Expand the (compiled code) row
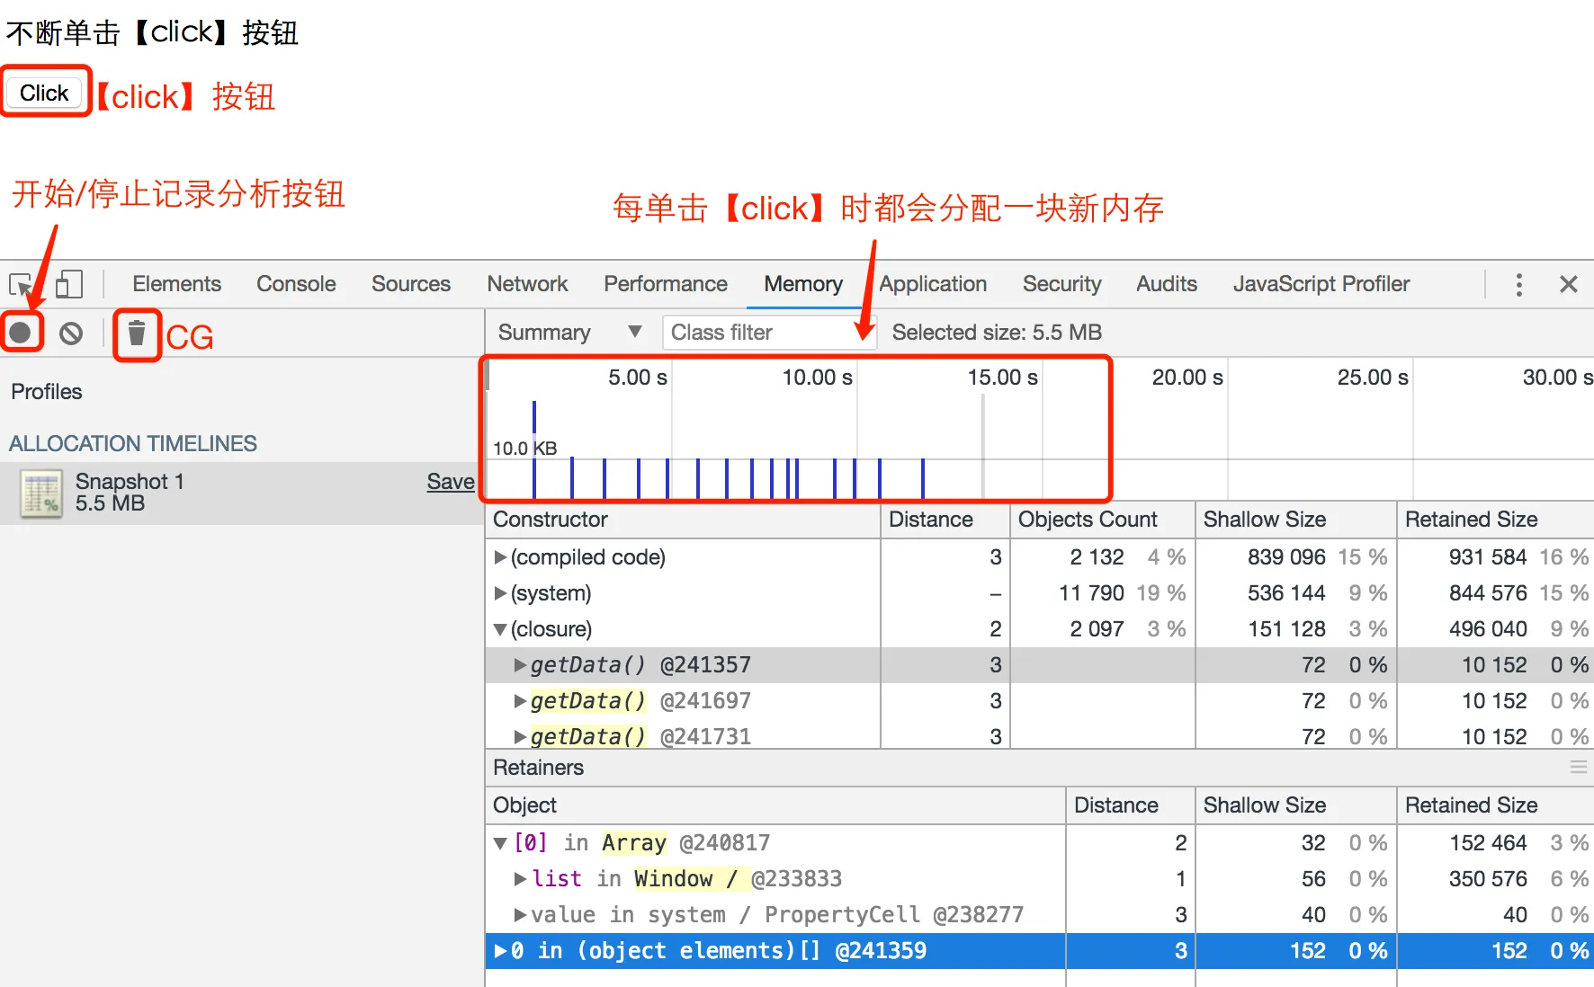The height and width of the screenshot is (987, 1594). [500, 557]
